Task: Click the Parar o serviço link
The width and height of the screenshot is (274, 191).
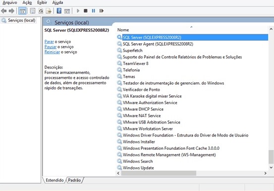Action: [x=49, y=42]
